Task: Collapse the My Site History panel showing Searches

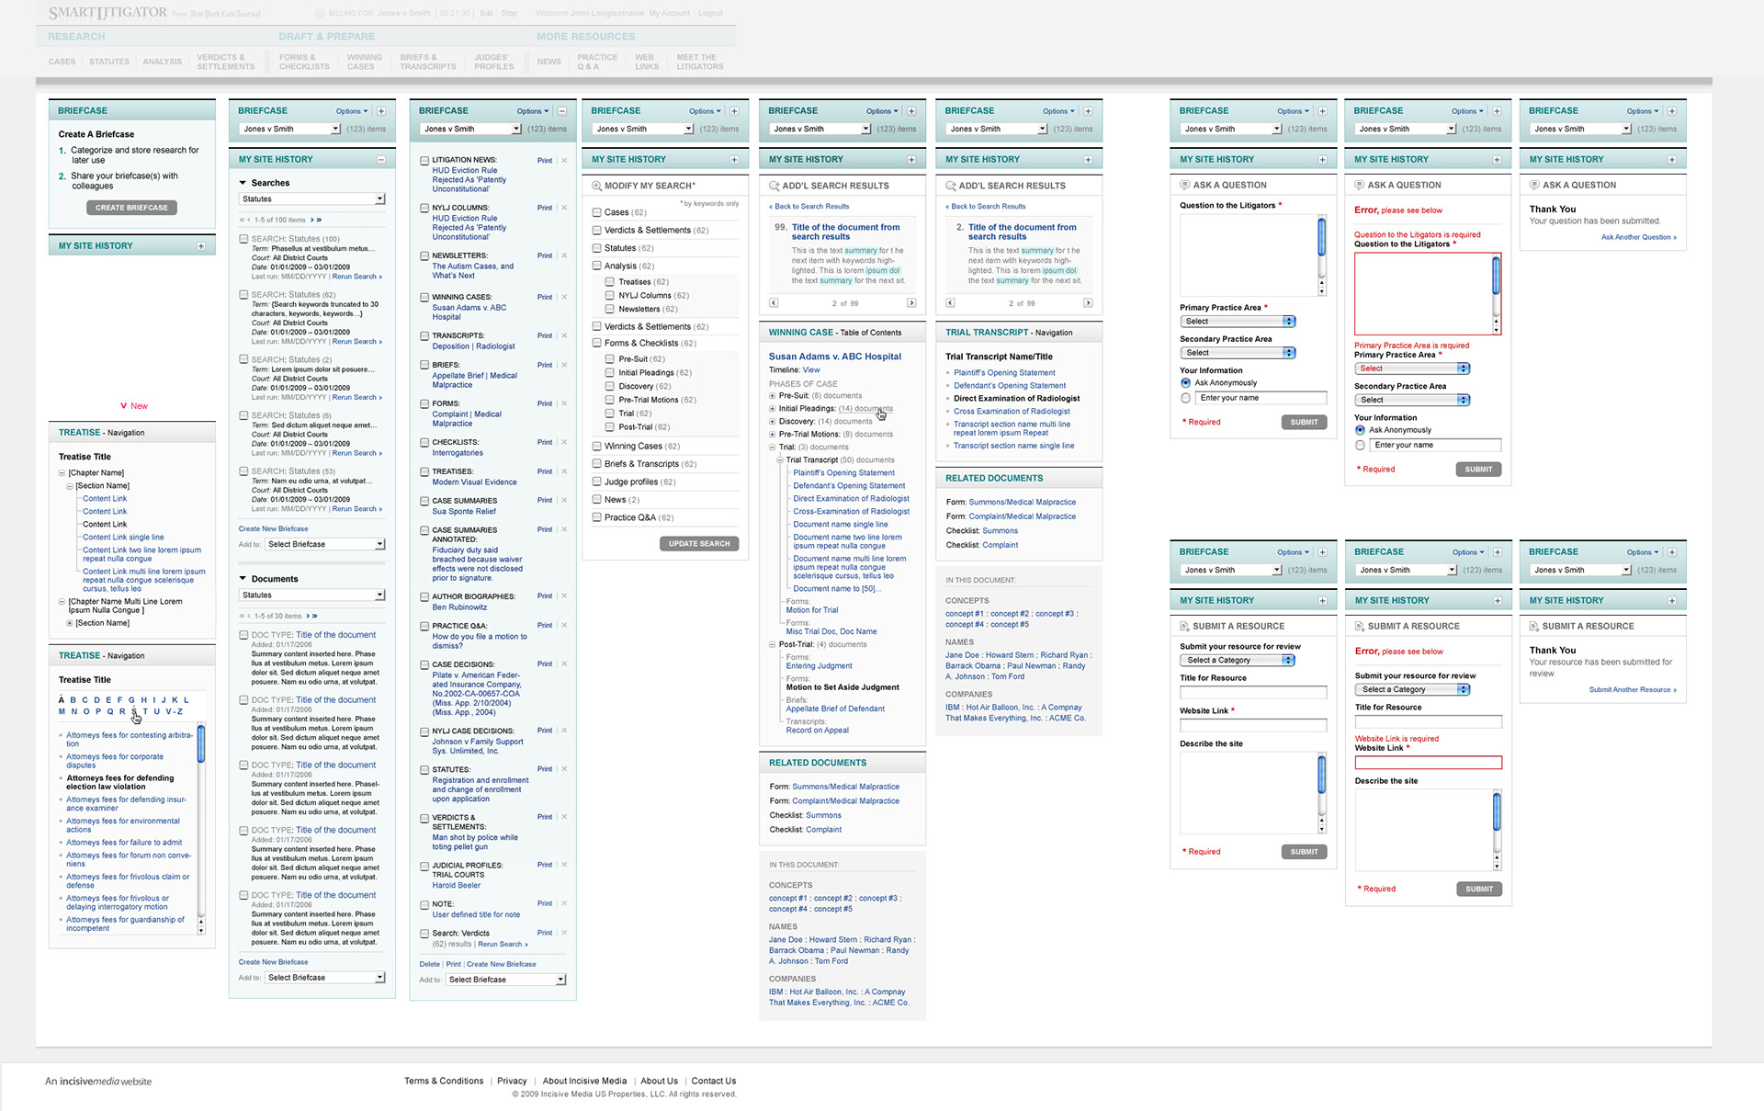Action: pyautogui.click(x=381, y=160)
